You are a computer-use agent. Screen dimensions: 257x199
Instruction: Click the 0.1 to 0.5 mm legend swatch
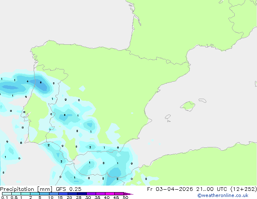pos(7,194)
